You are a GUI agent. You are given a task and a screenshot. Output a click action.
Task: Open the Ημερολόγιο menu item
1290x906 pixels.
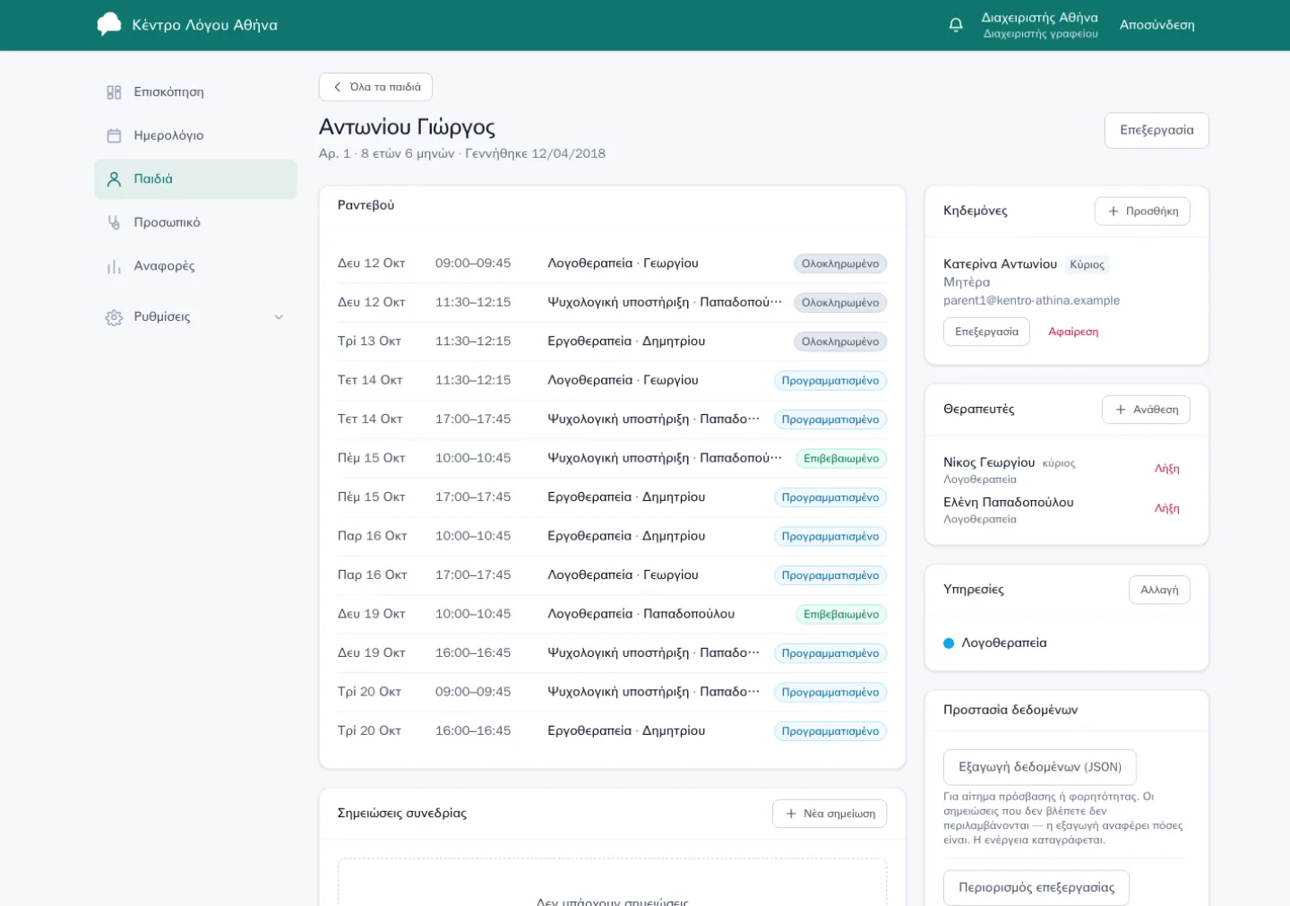coord(195,135)
